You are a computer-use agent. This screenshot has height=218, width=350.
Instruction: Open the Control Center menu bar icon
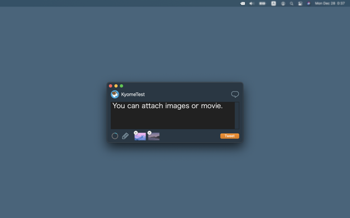coord(300,3)
